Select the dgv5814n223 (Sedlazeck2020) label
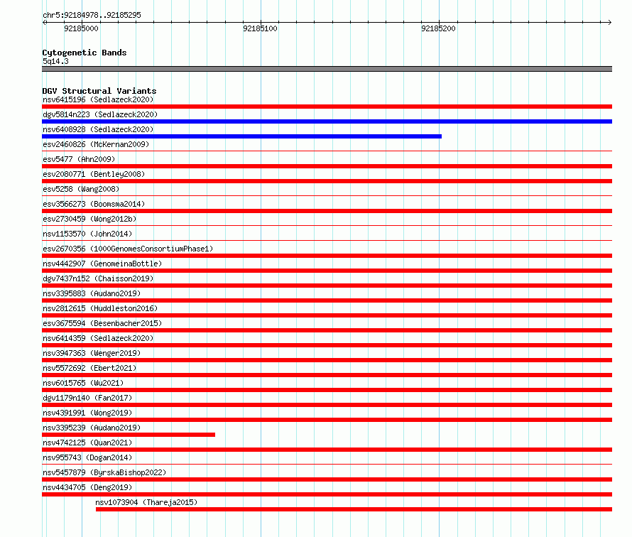The image size is (632, 537). coord(100,114)
